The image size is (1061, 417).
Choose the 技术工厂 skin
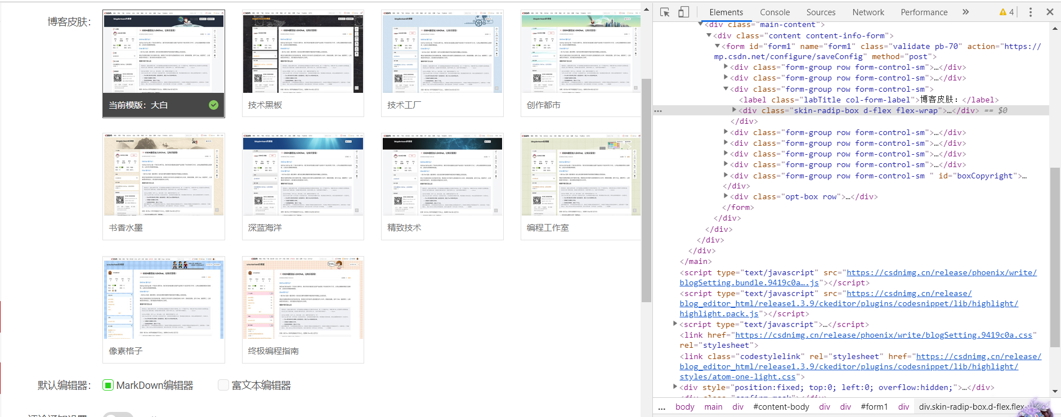pyautogui.click(x=442, y=63)
